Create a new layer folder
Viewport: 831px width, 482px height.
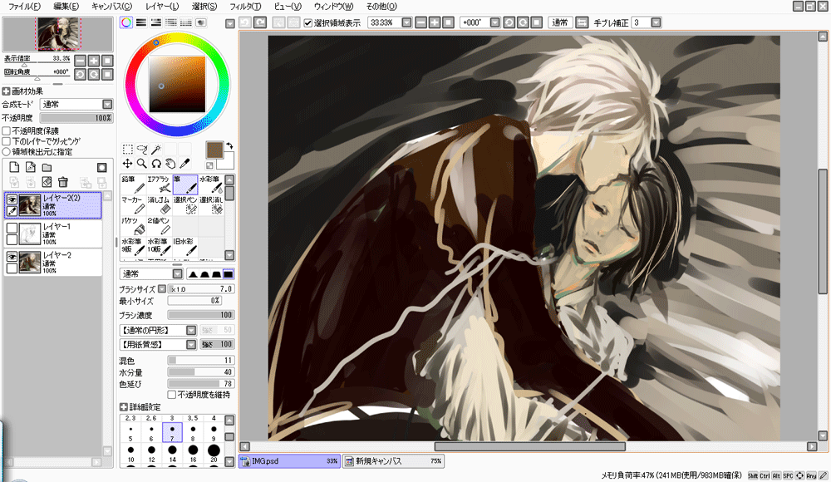click(x=47, y=168)
